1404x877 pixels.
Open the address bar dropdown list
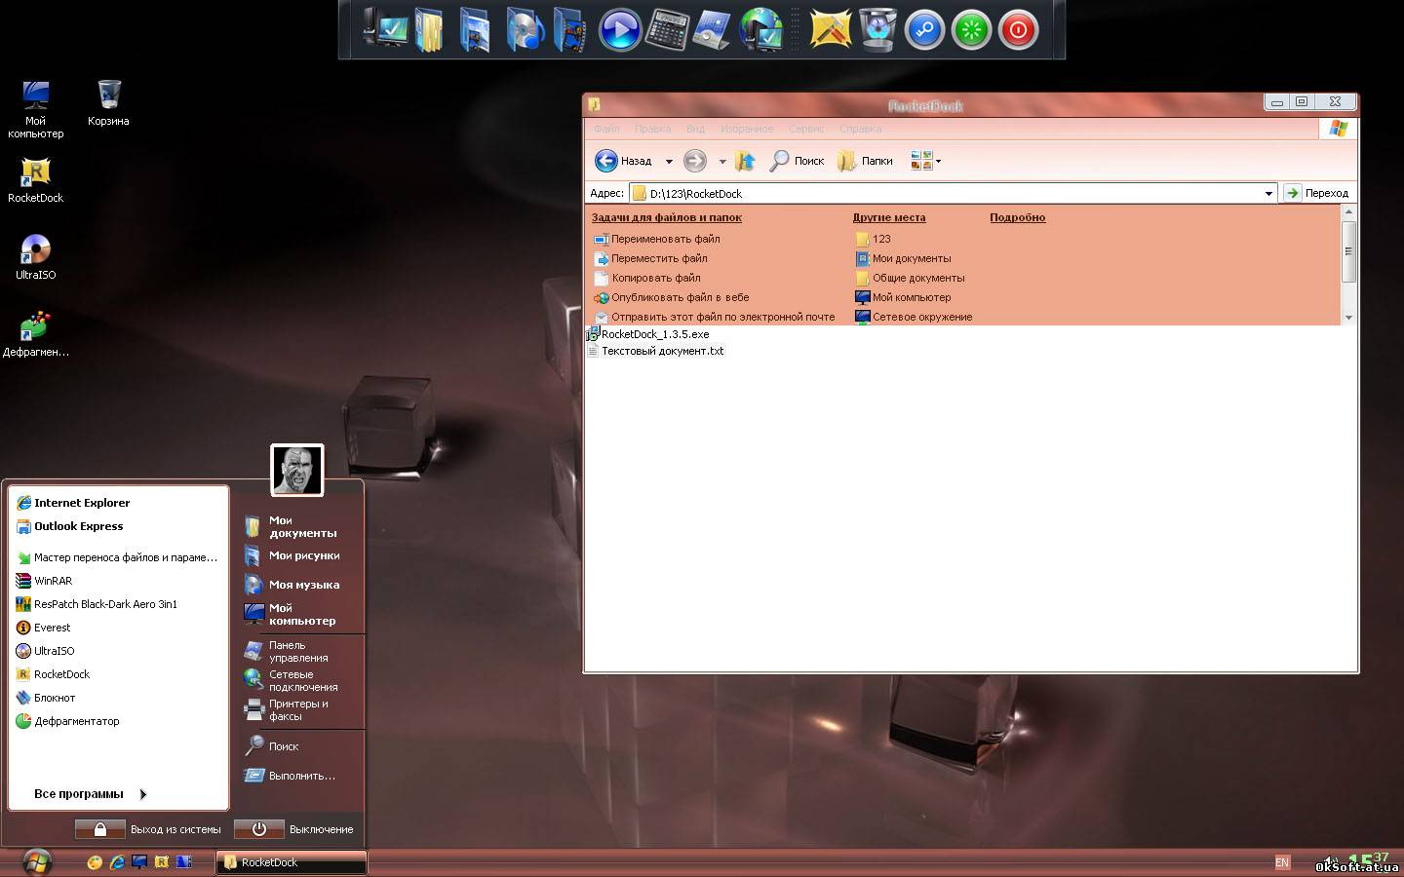point(1268,193)
